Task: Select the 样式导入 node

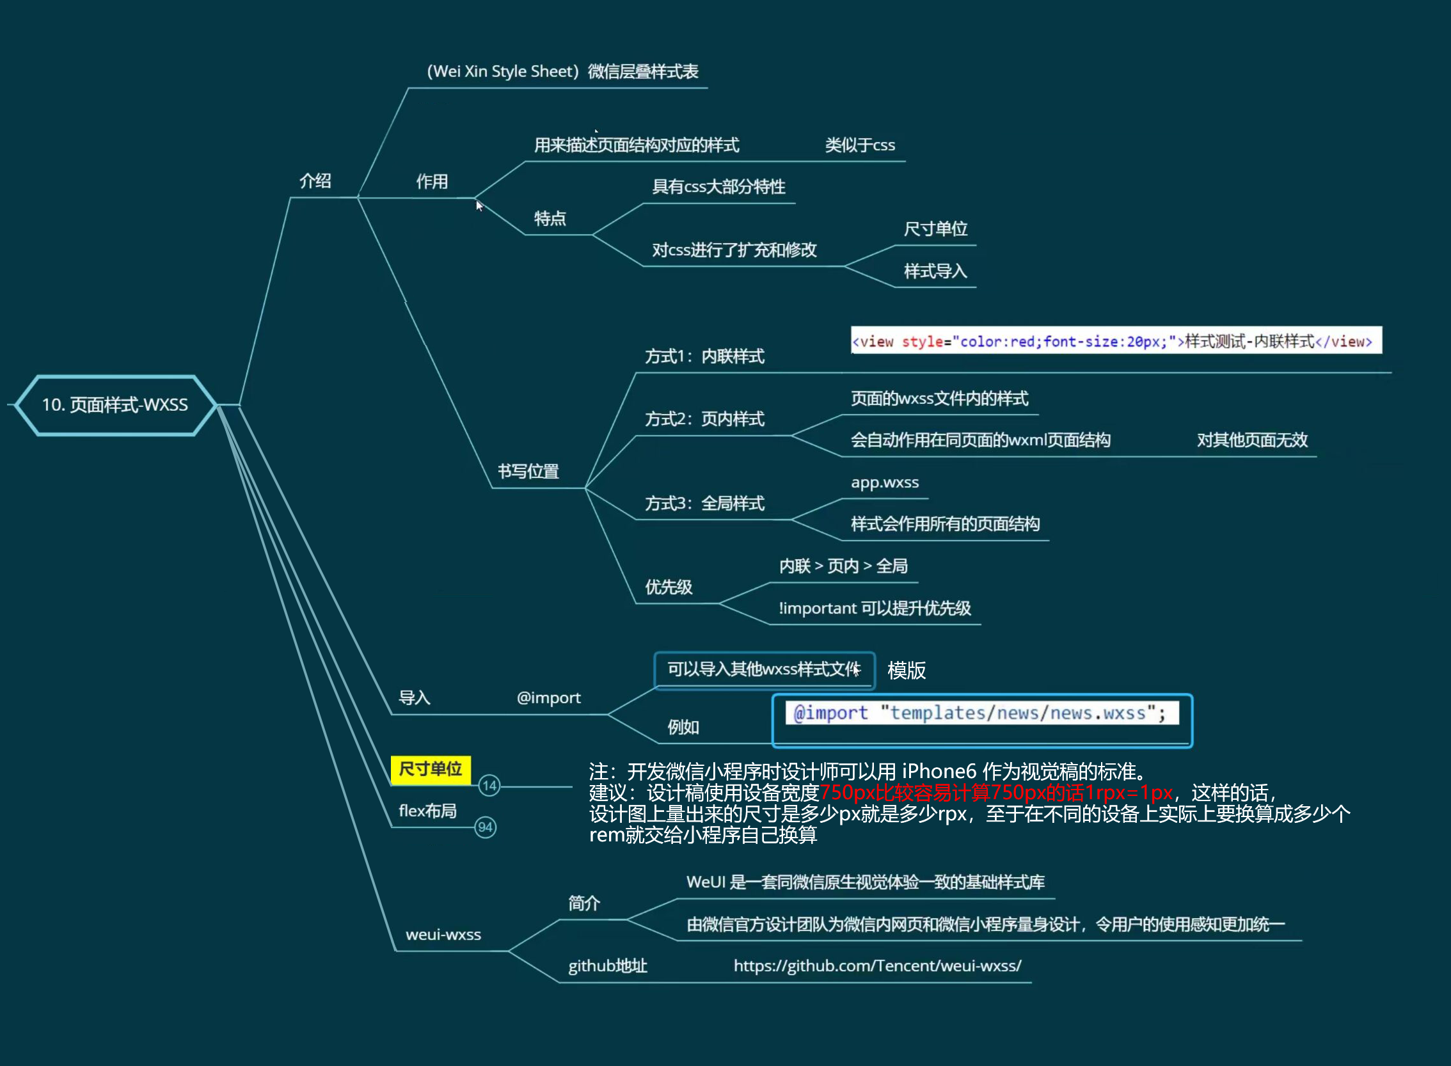Action: point(935,271)
